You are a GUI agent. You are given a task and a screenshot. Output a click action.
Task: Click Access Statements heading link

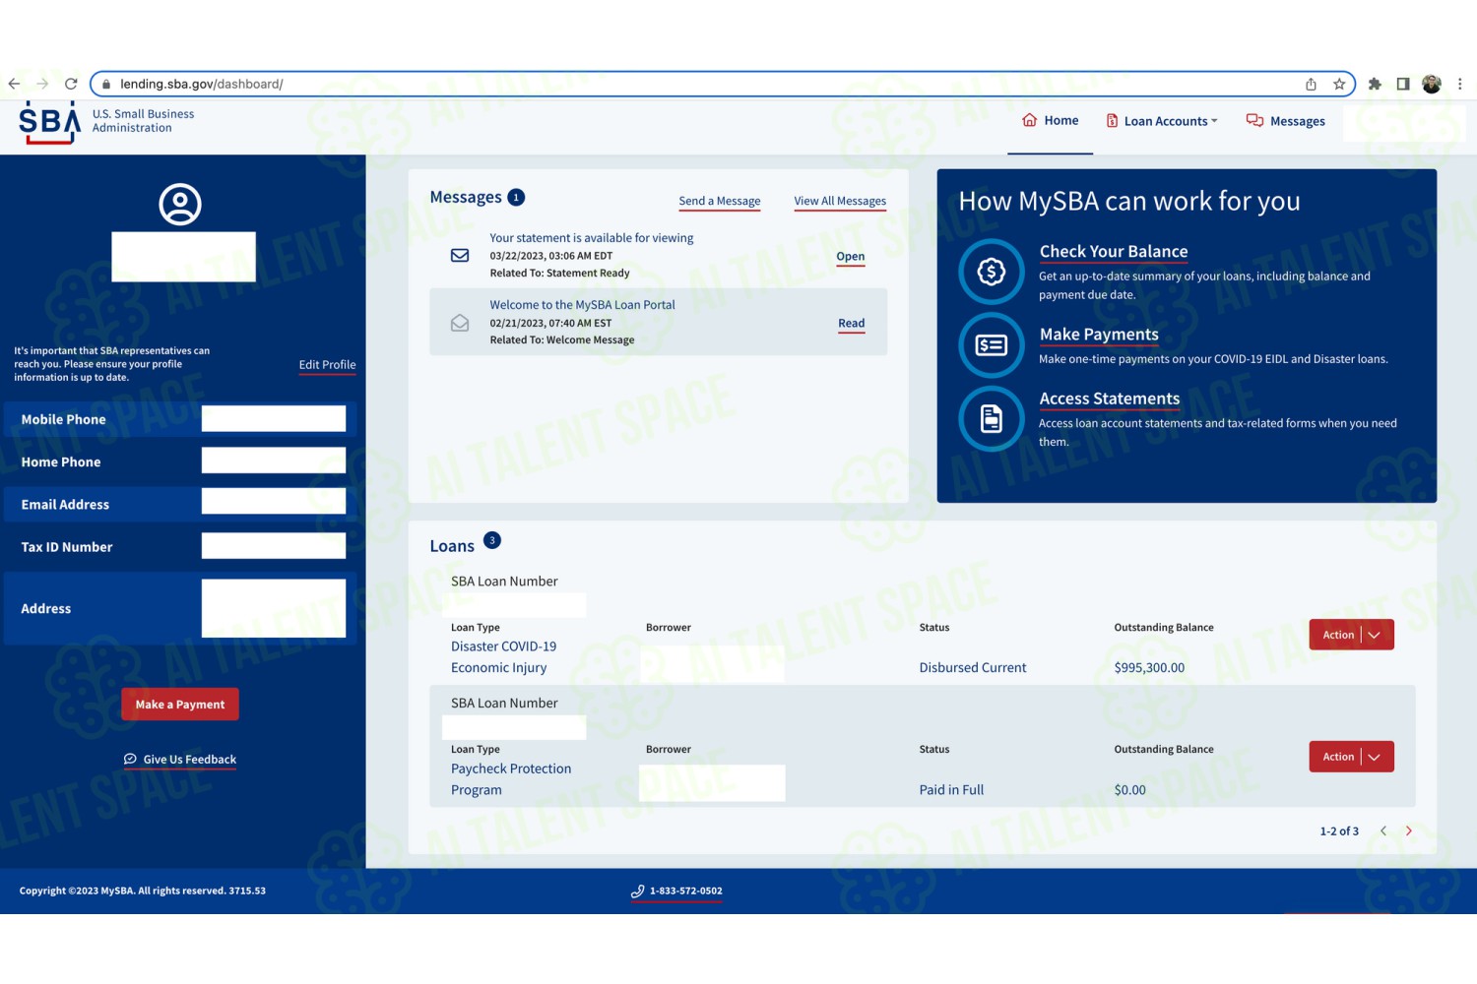1110,399
